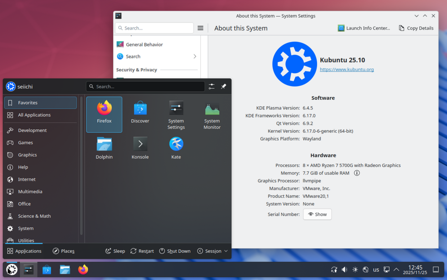Click the Kubuntu logo in About page
This screenshot has width=447, height=280.
pos(294,64)
